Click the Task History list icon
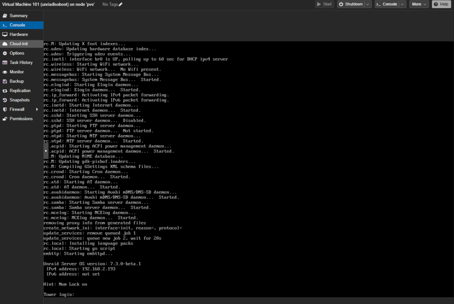This screenshot has height=304, width=454. [5, 63]
